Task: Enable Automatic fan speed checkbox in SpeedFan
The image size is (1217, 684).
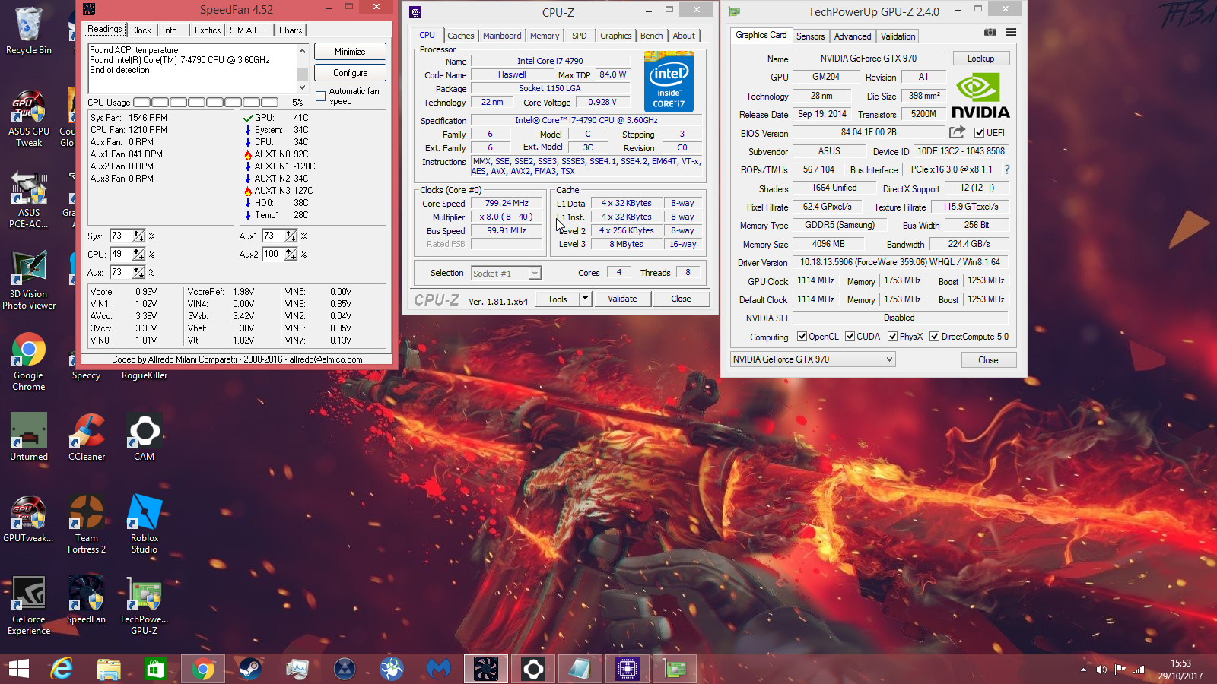Action: tap(320, 97)
